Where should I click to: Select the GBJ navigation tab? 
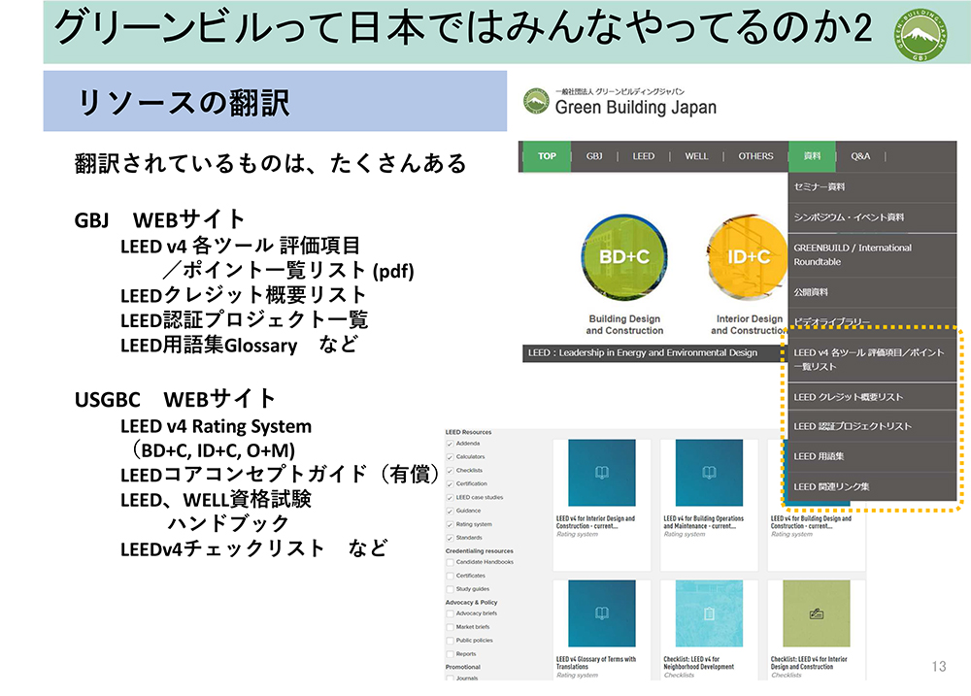pyautogui.click(x=594, y=156)
